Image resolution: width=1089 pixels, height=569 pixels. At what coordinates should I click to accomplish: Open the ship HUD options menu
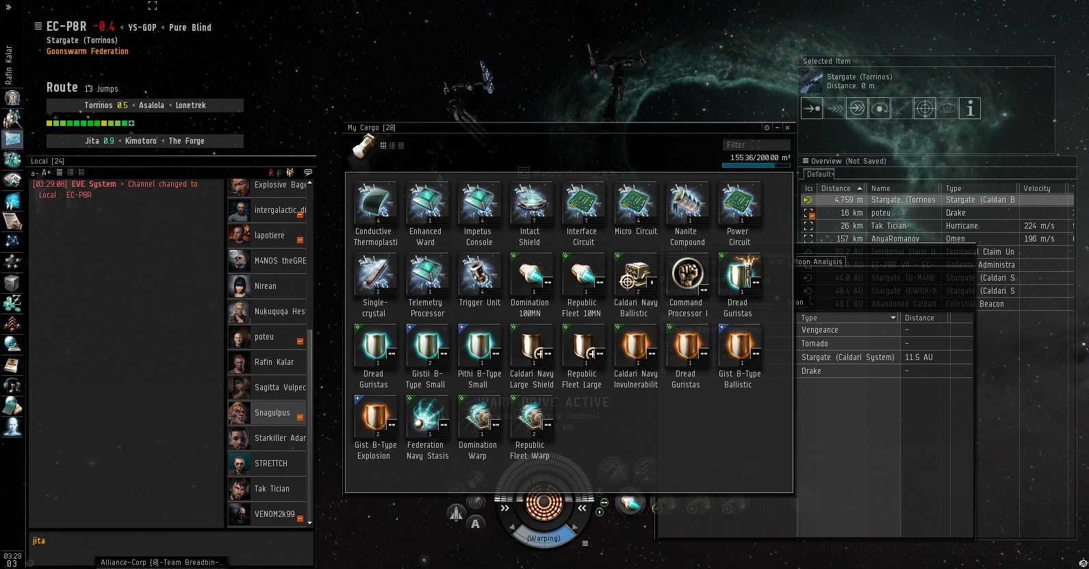[x=585, y=543]
